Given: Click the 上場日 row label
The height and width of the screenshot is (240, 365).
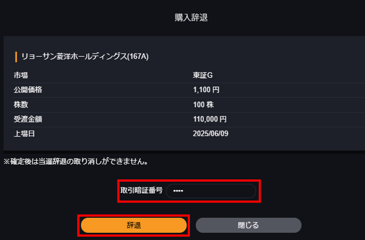Looking at the screenshot, I should [x=24, y=134].
